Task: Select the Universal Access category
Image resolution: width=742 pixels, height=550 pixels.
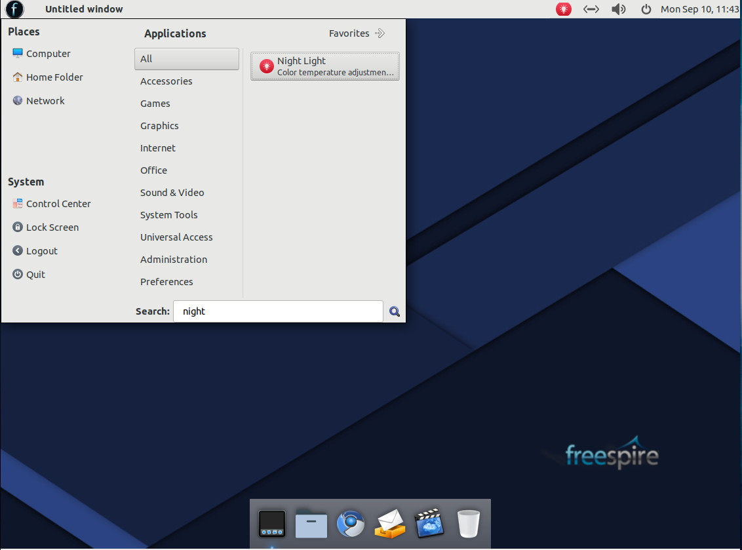Action: [186, 237]
